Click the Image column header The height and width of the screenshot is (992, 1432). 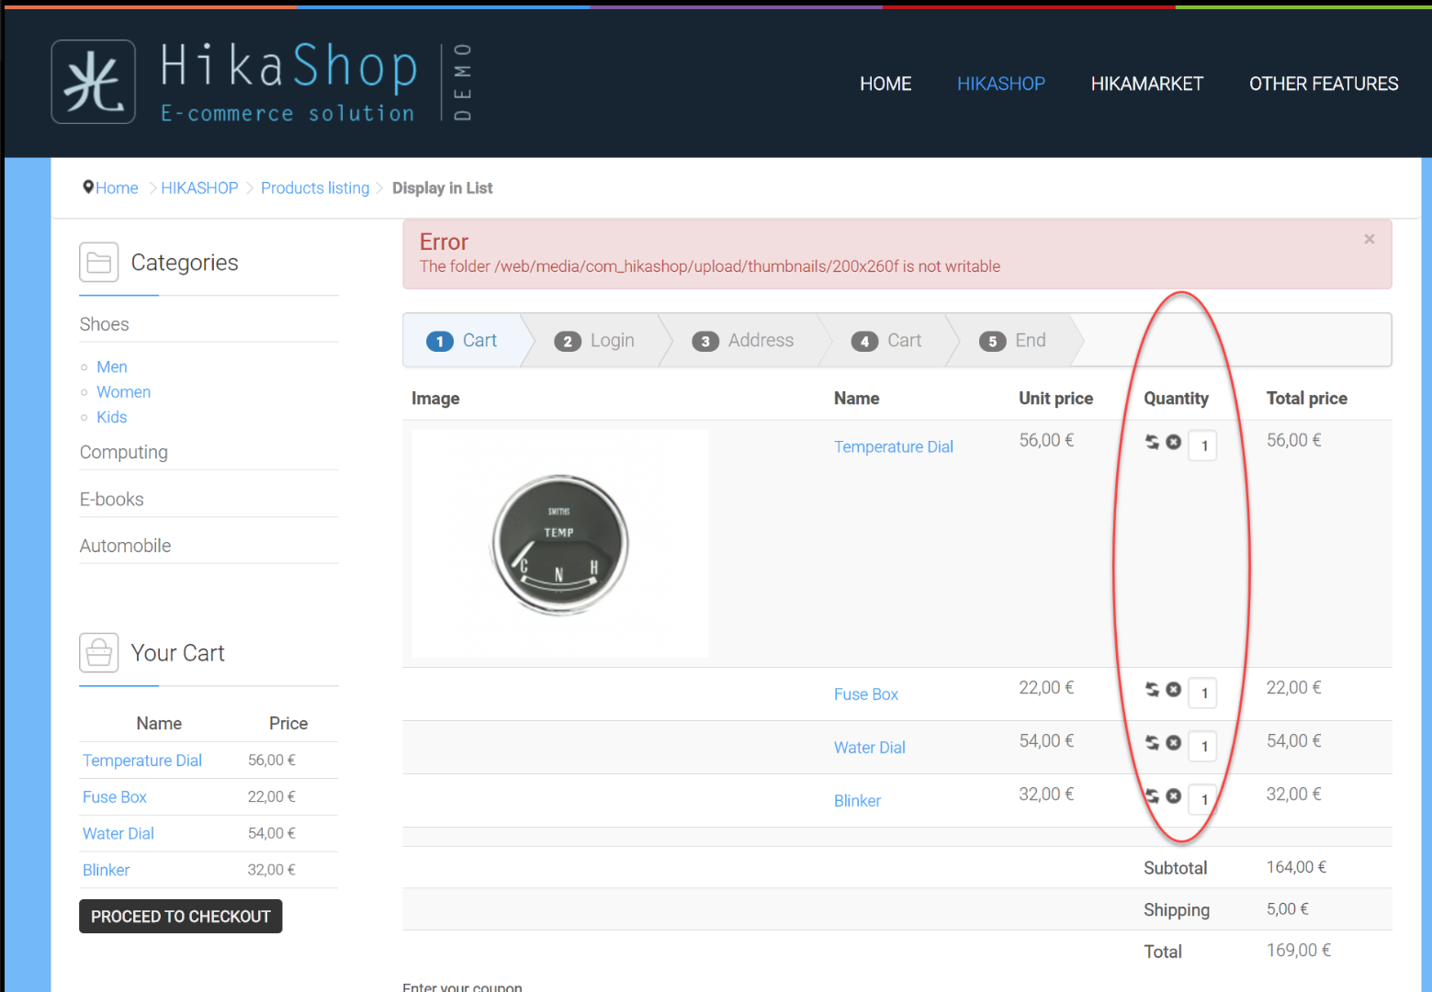tap(435, 399)
